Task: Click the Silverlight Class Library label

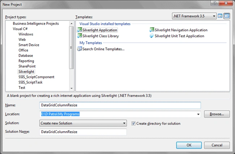Action: pos(101,36)
